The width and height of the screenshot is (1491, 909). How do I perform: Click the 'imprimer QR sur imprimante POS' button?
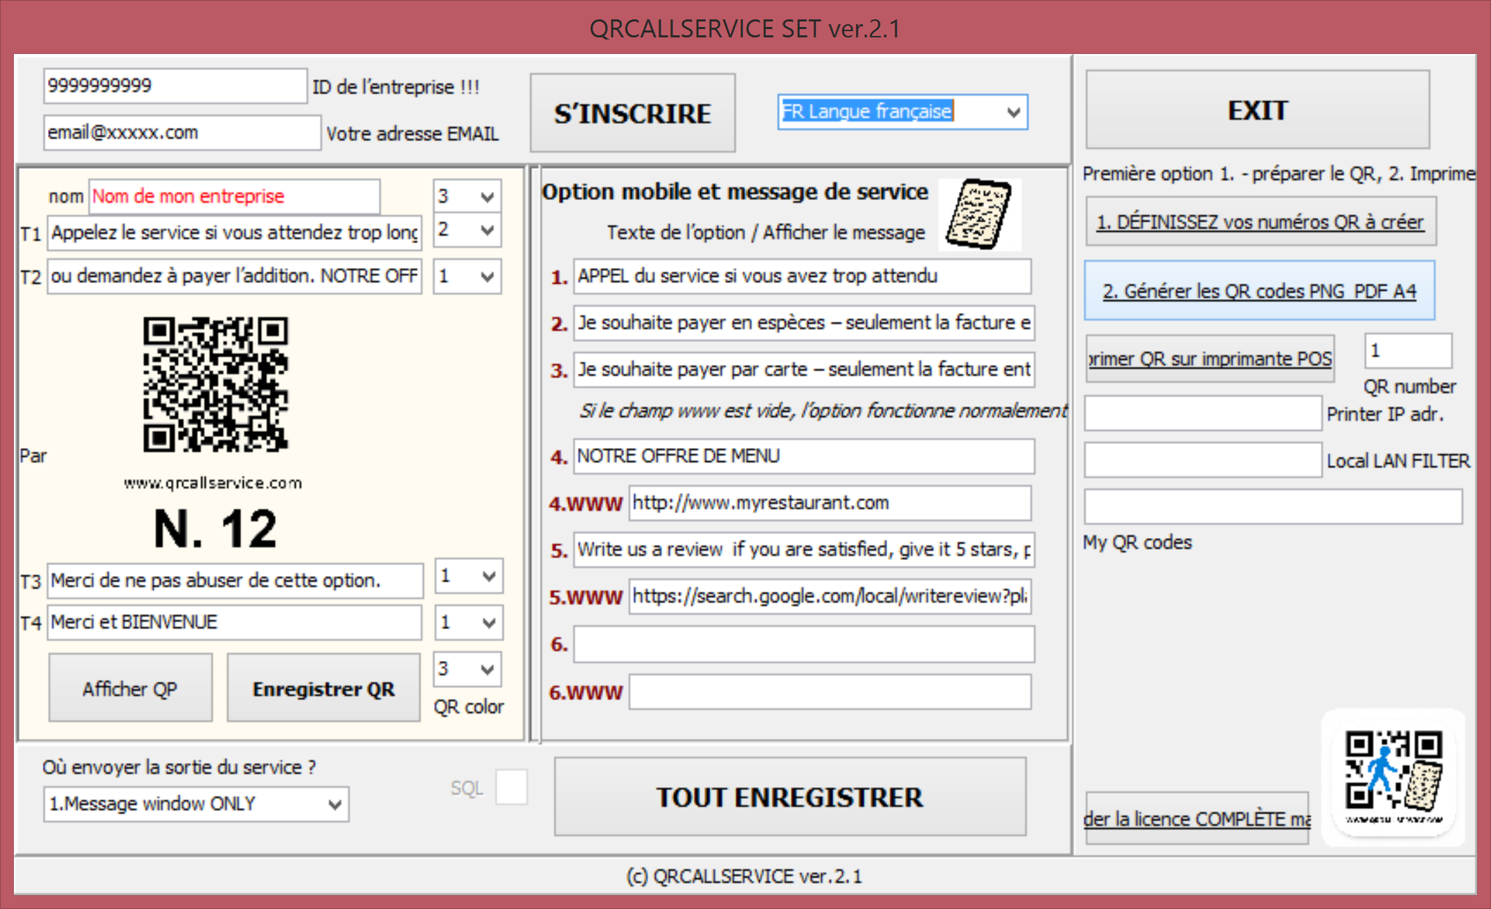1210,359
